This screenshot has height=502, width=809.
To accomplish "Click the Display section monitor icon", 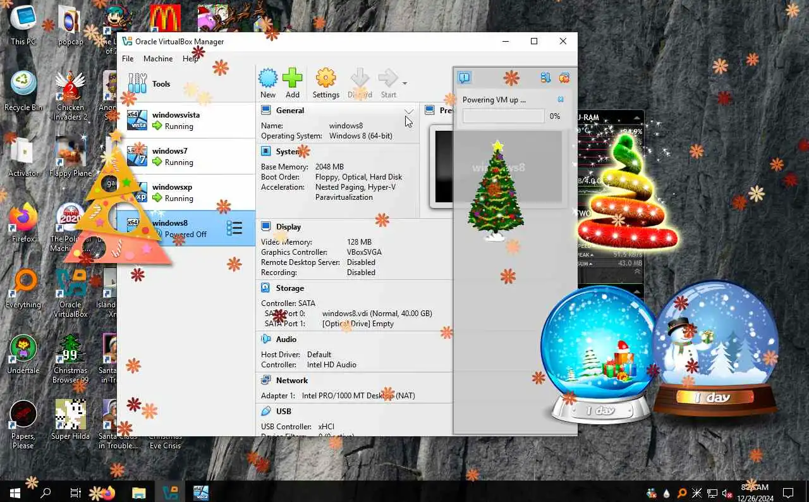I will pyautogui.click(x=265, y=226).
